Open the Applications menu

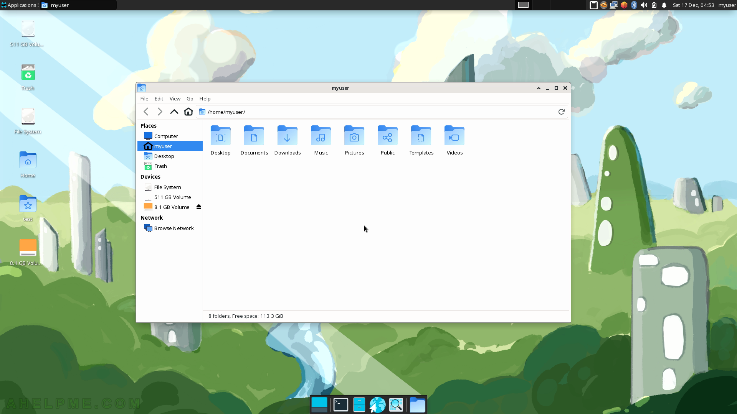coord(19,5)
